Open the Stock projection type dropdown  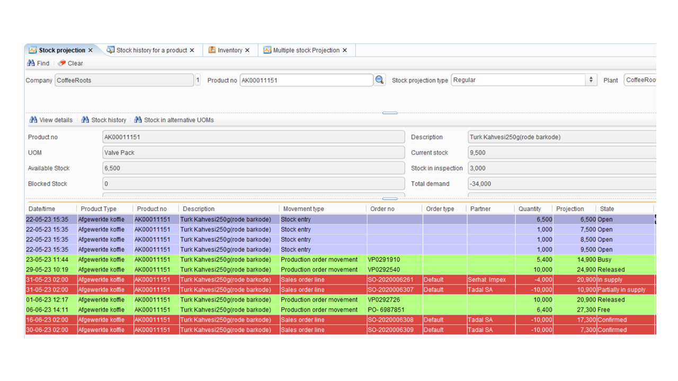tap(591, 80)
